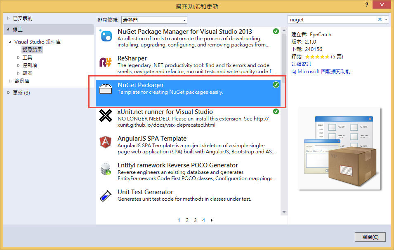394x250 pixels.
Task: Open the dialog help question mark
Action: click(x=367, y=5)
